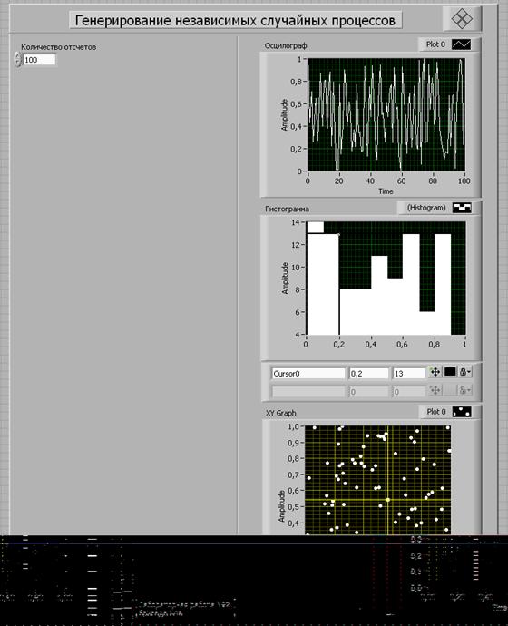Viewport: 508px width, 626px height.
Task: Click the yellow cursor point in XY Graph
Action: pyautogui.click(x=388, y=500)
